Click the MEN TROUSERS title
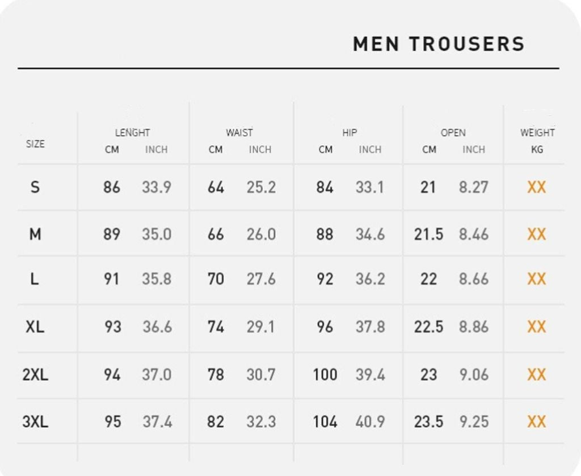This screenshot has height=476, width=581. (x=439, y=44)
